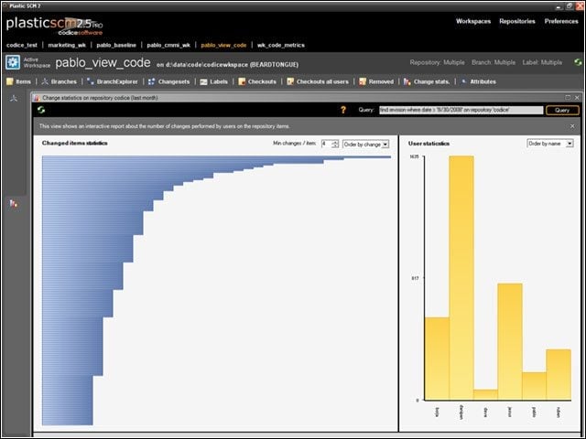Switch to the pablo_cmmi_wk workspace tab
This screenshot has width=586, height=439.
168,45
